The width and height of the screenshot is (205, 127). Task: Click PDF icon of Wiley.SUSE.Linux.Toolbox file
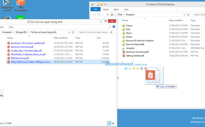9,62
